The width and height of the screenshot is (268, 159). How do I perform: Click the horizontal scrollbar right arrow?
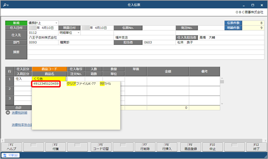point(265,140)
